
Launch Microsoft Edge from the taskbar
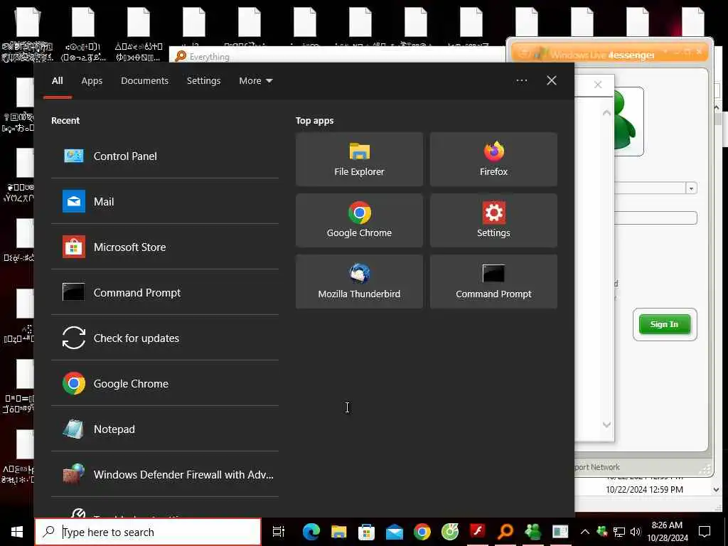pos(311,532)
